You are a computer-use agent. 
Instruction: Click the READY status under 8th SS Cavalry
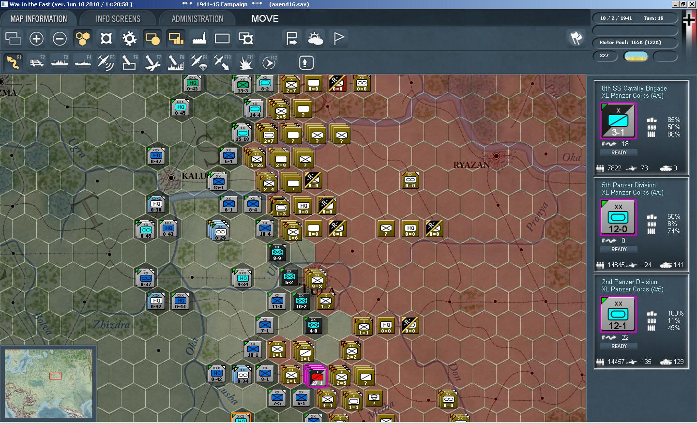pyautogui.click(x=619, y=152)
